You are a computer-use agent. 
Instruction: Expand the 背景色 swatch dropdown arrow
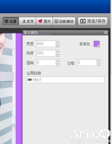click(x=99, y=46)
